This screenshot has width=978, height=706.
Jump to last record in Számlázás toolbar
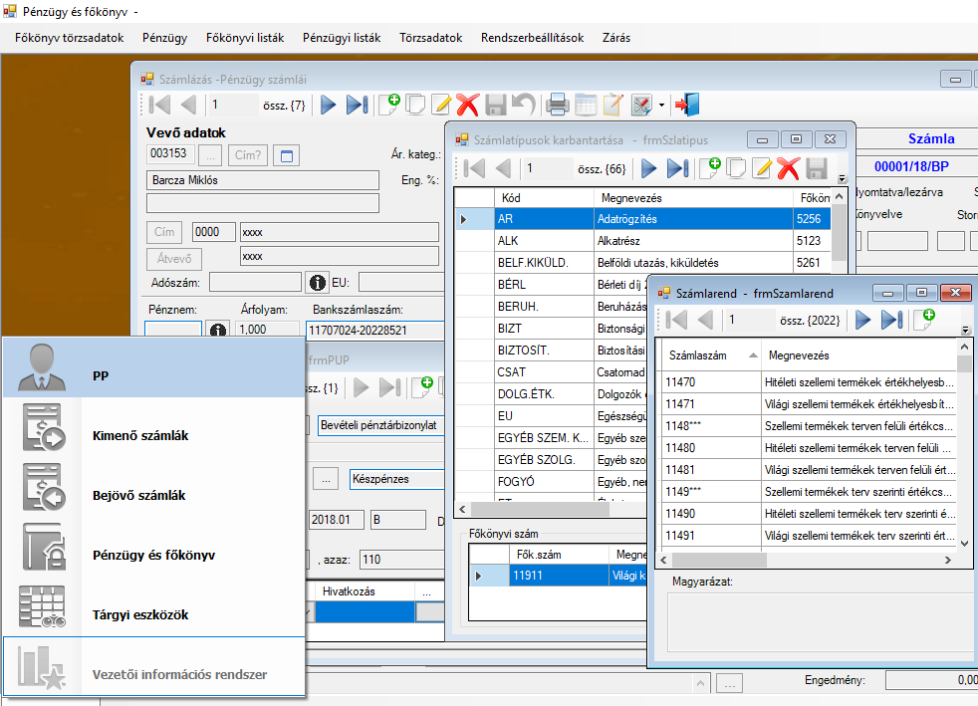coord(357,105)
